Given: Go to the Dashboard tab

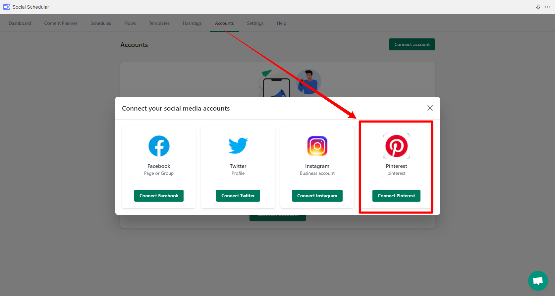Looking at the screenshot, I should click(20, 23).
